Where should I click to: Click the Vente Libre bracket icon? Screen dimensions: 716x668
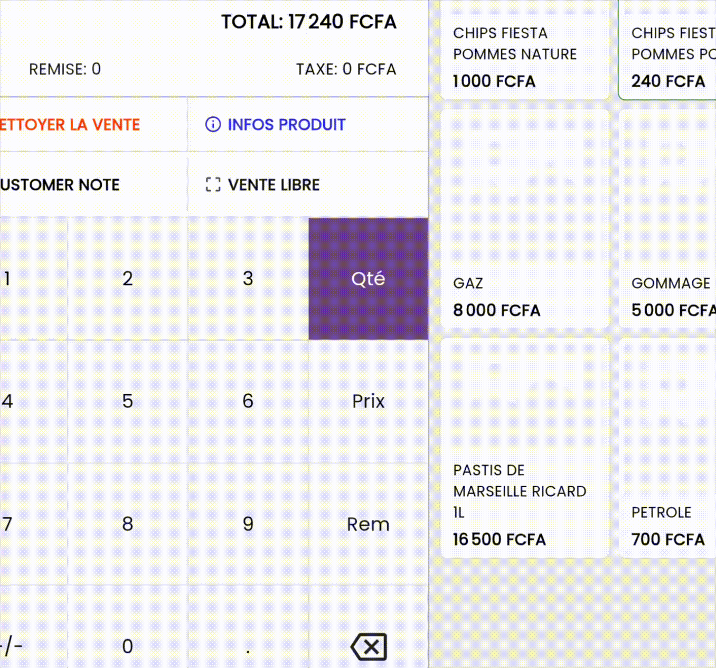pyautogui.click(x=213, y=184)
